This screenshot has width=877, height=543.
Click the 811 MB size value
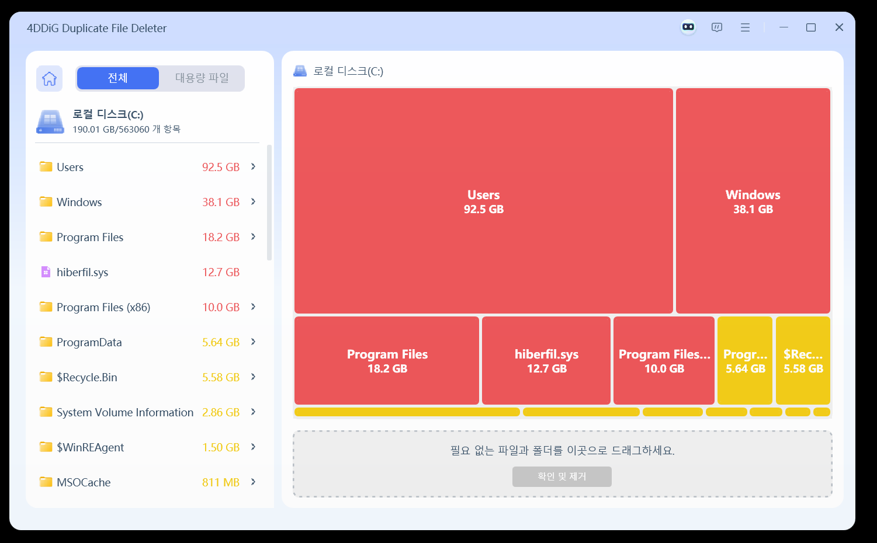pos(221,482)
